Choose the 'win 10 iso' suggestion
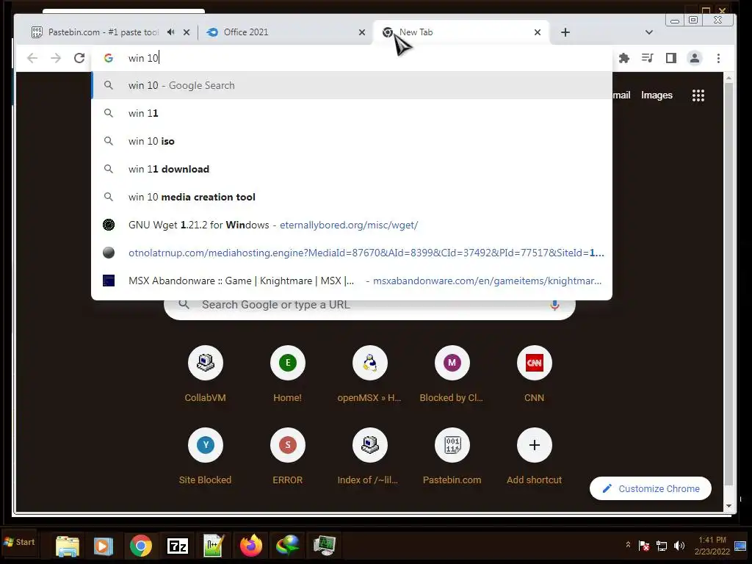Screen dimensions: 752x564 (x=352, y=141)
